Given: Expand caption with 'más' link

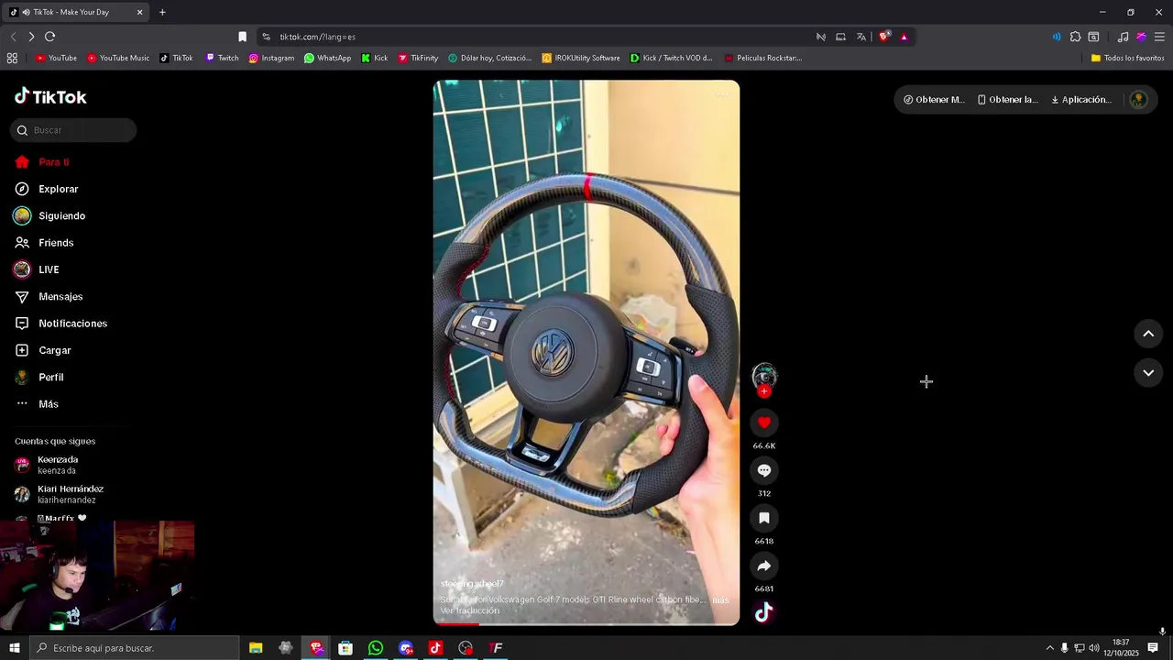Looking at the screenshot, I should [x=720, y=600].
